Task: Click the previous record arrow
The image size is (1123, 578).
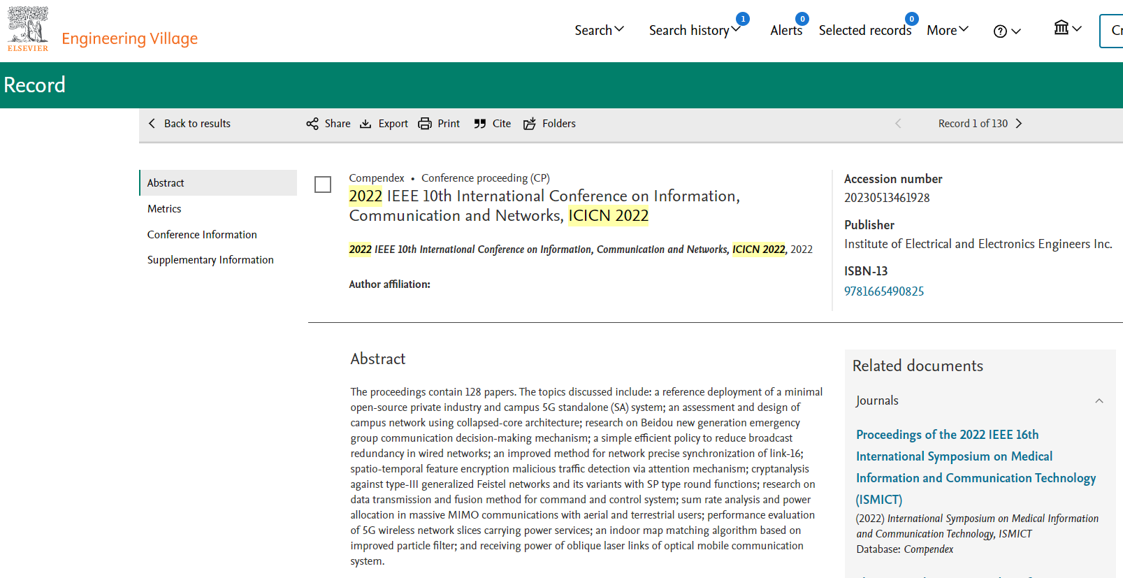Action: click(898, 124)
